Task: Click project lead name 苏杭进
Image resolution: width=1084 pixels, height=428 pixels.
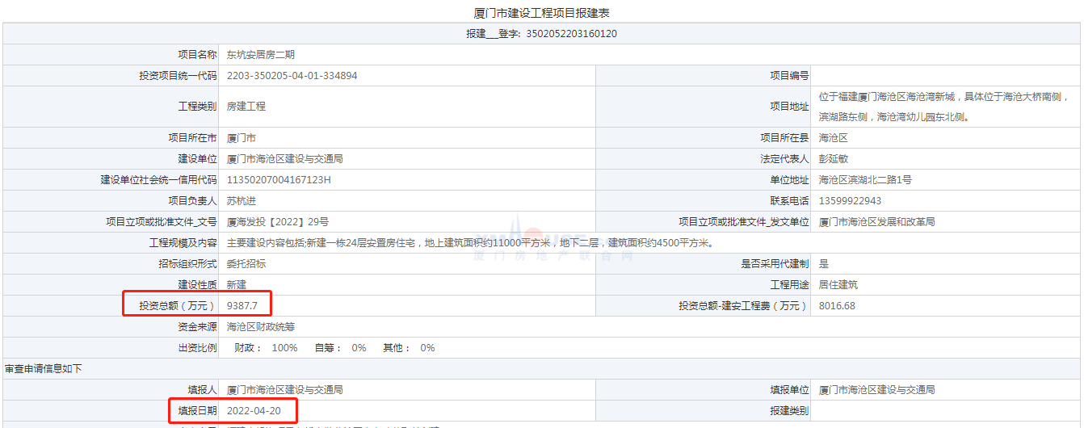Action: pyautogui.click(x=242, y=201)
